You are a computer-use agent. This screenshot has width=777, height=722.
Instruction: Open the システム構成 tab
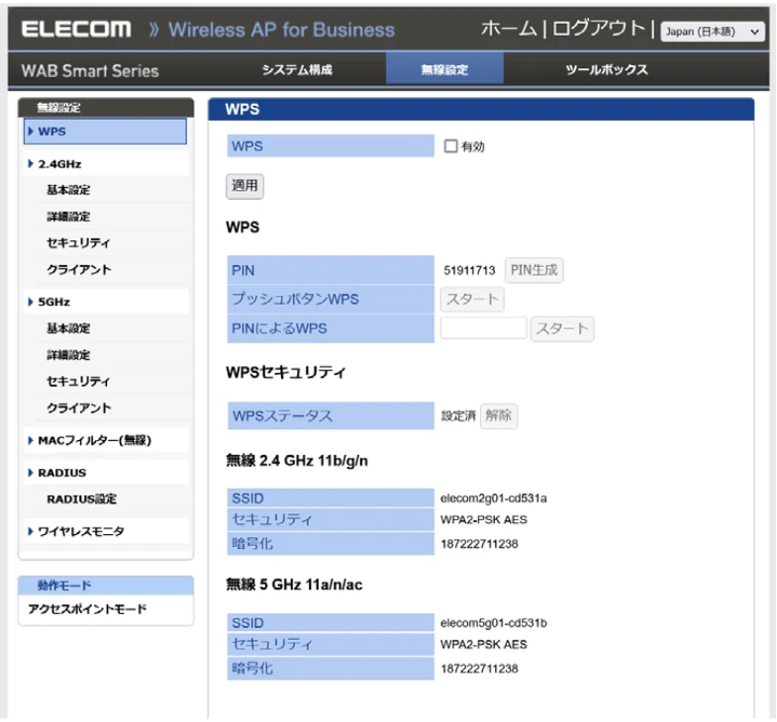coord(297,69)
